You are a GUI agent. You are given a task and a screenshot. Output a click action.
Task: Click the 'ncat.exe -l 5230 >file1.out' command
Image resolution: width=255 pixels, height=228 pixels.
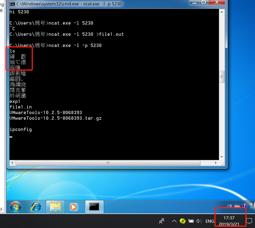(x=86, y=34)
